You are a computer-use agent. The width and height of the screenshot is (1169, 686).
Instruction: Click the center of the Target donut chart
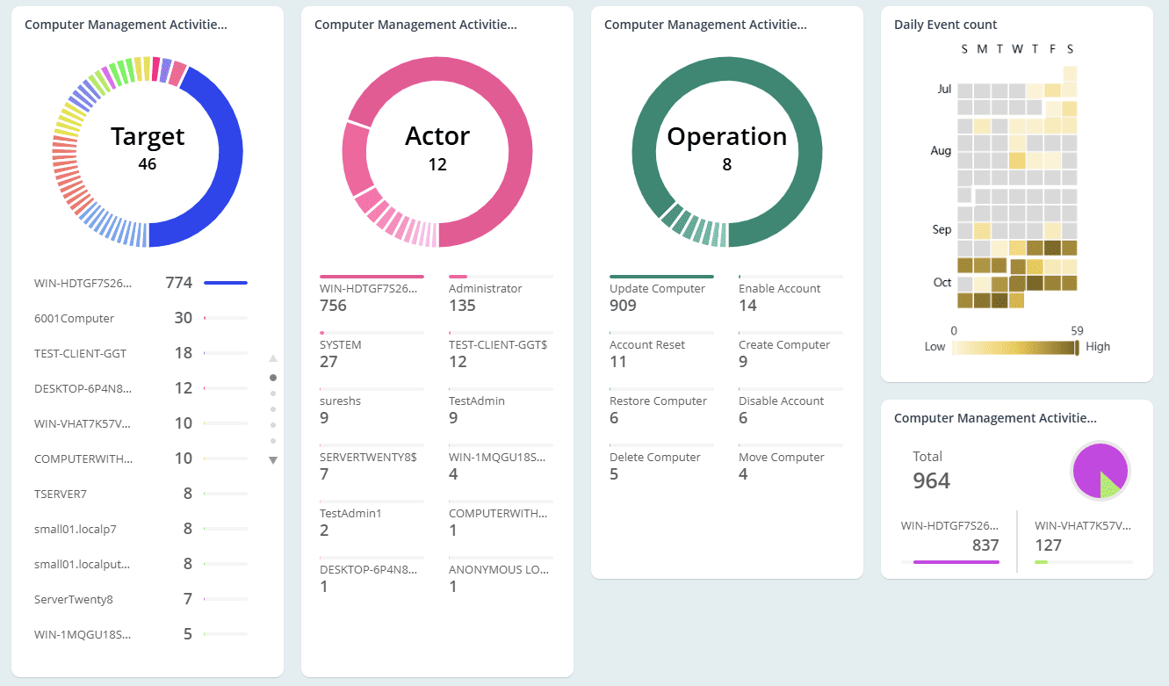pos(147,149)
